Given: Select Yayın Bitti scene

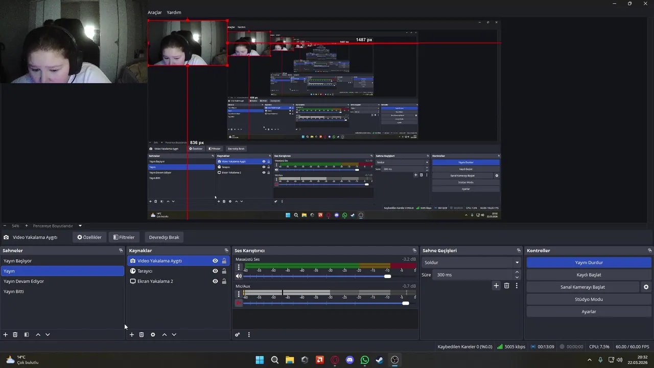Looking at the screenshot, I should (62, 291).
